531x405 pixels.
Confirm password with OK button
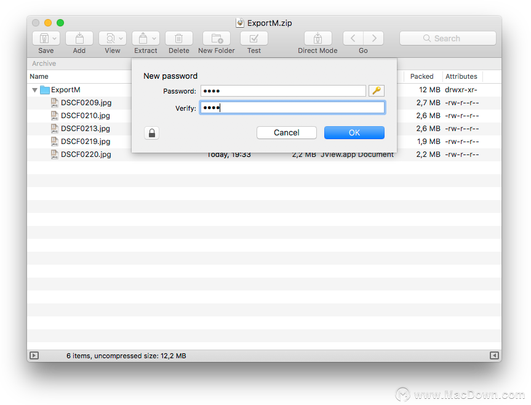tap(354, 133)
